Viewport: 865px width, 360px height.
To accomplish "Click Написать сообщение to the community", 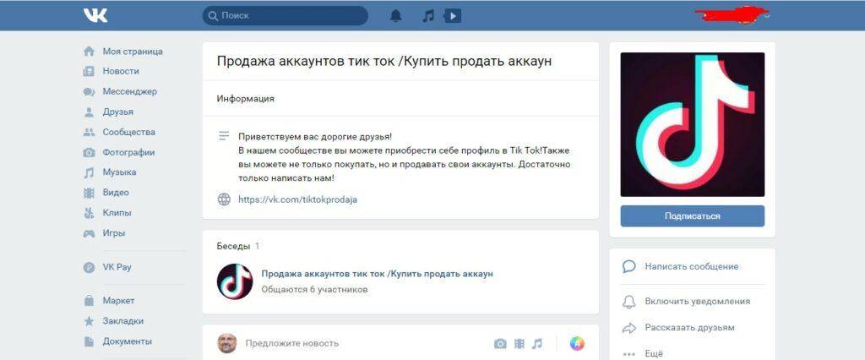I will (x=691, y=266).
